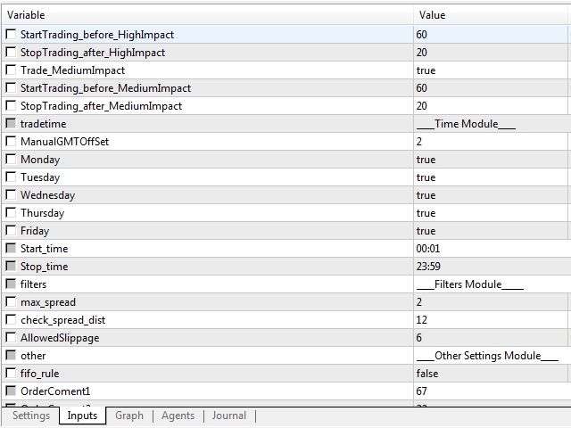This screenshot has width=571, height=428.
Task: Select the check_spread_dist value 12
Action: 421,320
